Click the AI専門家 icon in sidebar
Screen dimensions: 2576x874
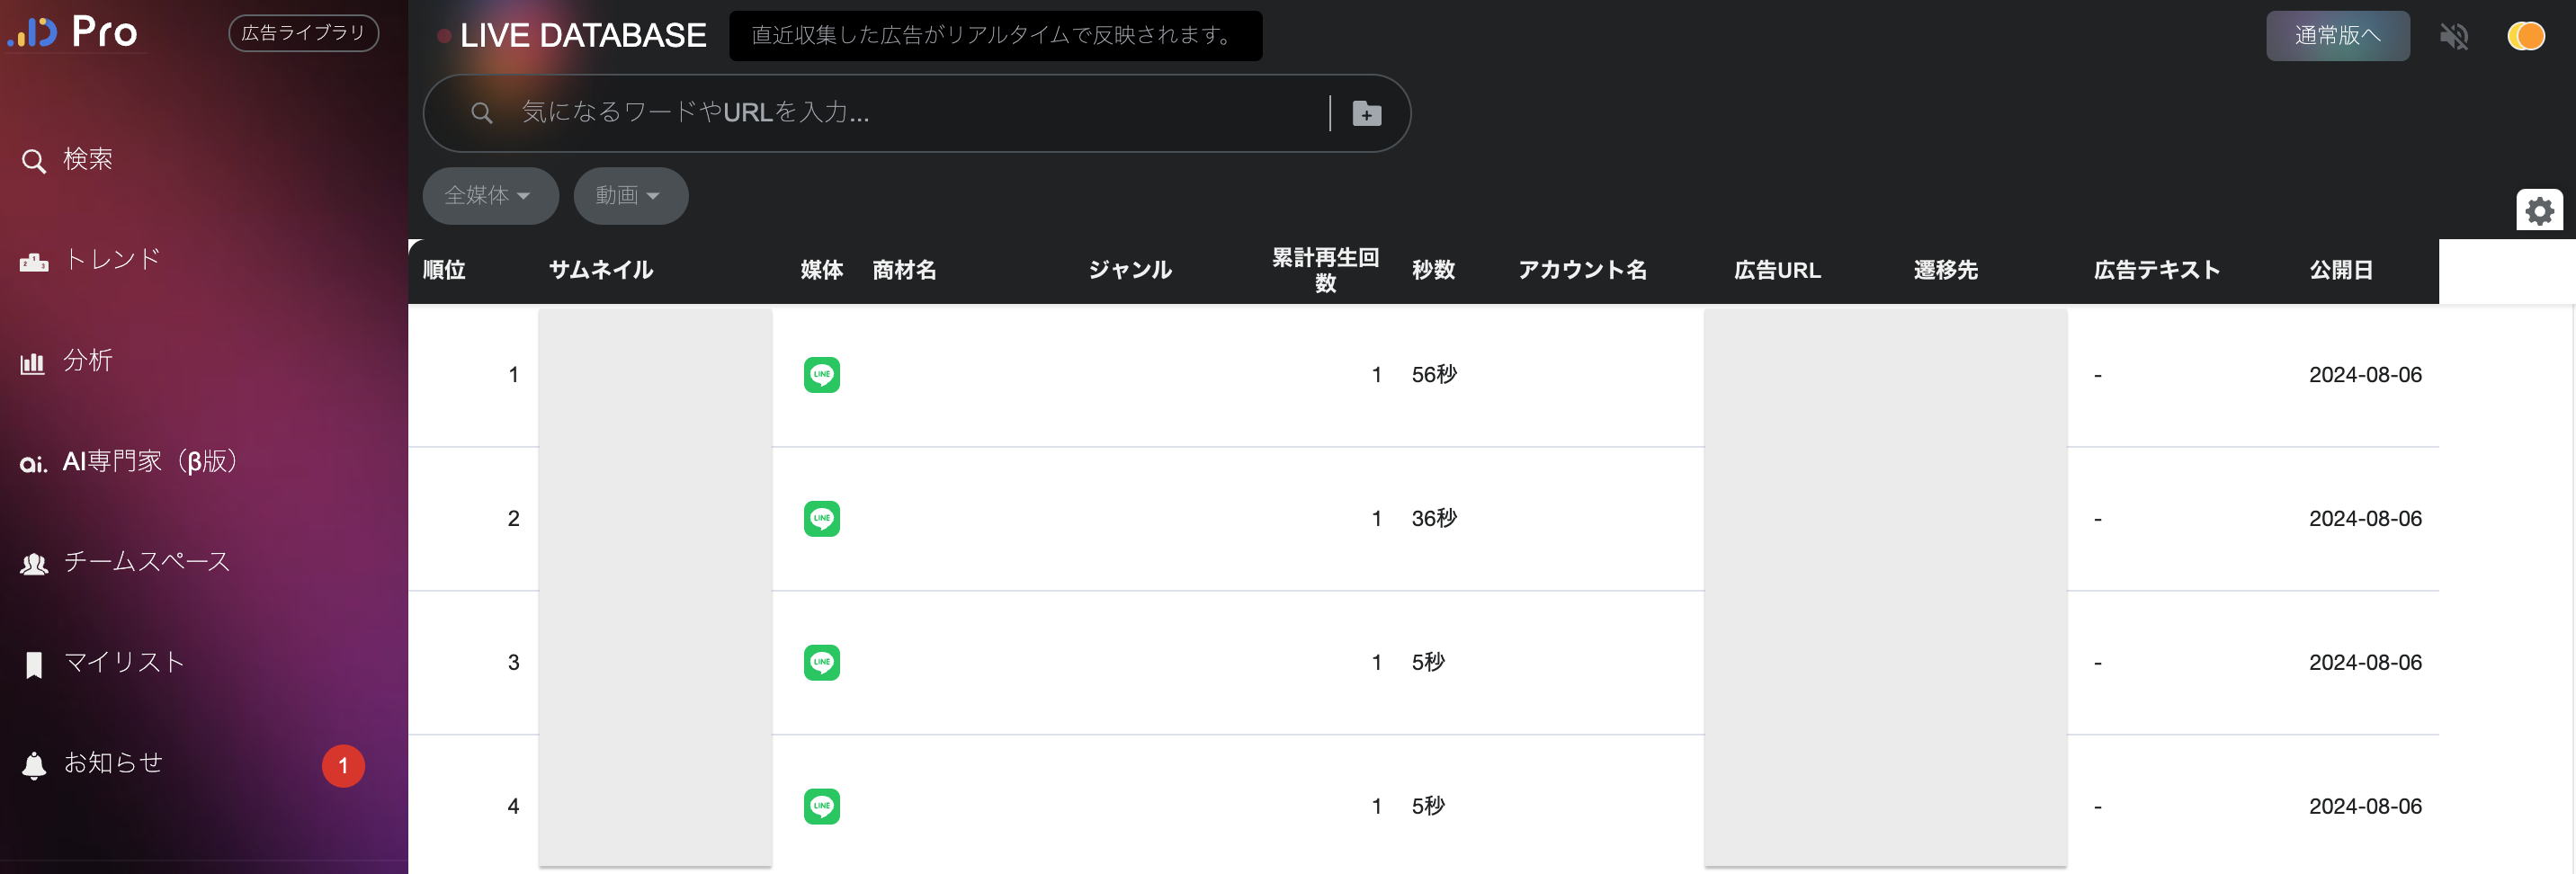[x=34, y=463]
